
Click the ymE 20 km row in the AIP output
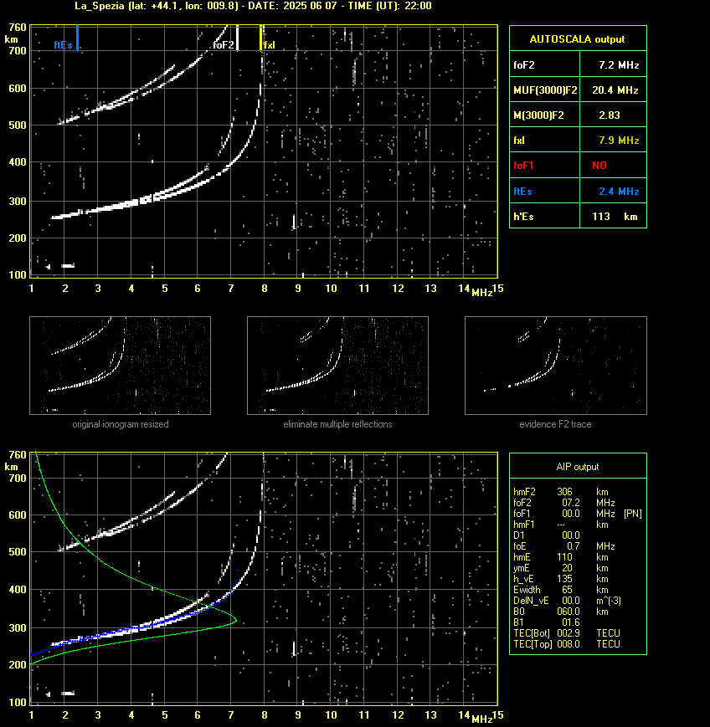[x=561, y=568]
